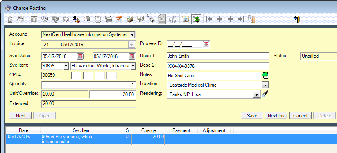Click the envelope and calendar toolbar icon

[20, 19]
